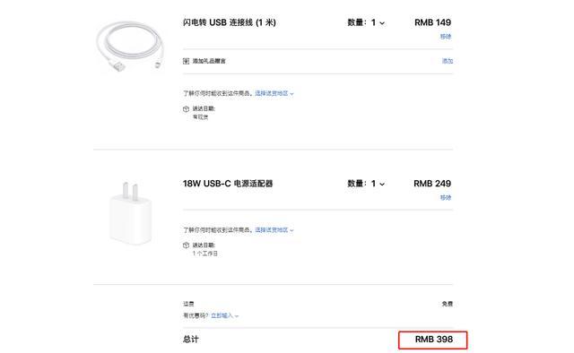Remove the Lightning cable via 移除

446,37
